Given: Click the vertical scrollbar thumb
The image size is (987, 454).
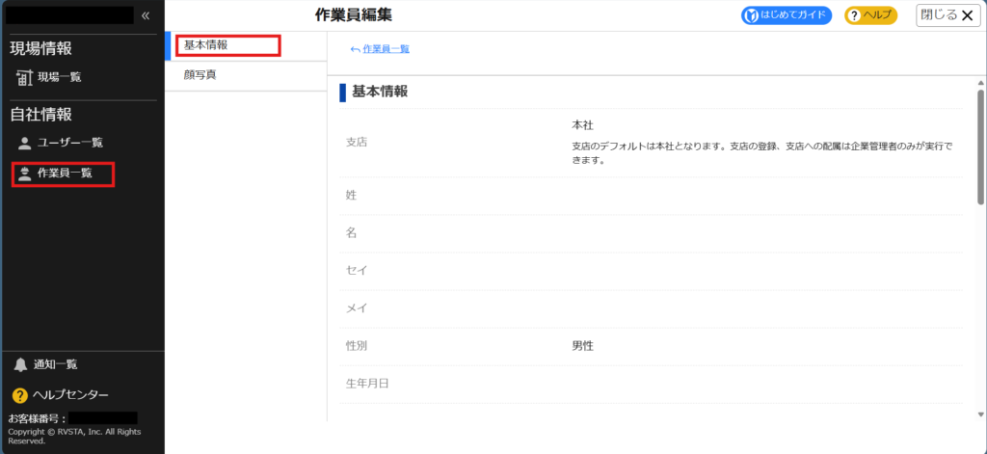Looking at the screenshot, I should pos(980,147).
